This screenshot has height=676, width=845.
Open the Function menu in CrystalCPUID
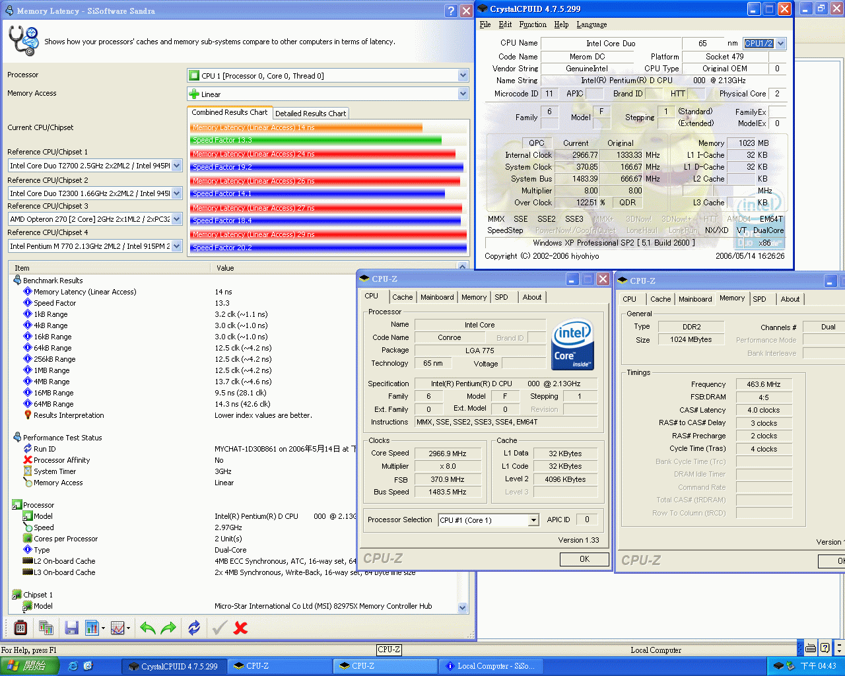pyautogui.click(x=533, y=24)
